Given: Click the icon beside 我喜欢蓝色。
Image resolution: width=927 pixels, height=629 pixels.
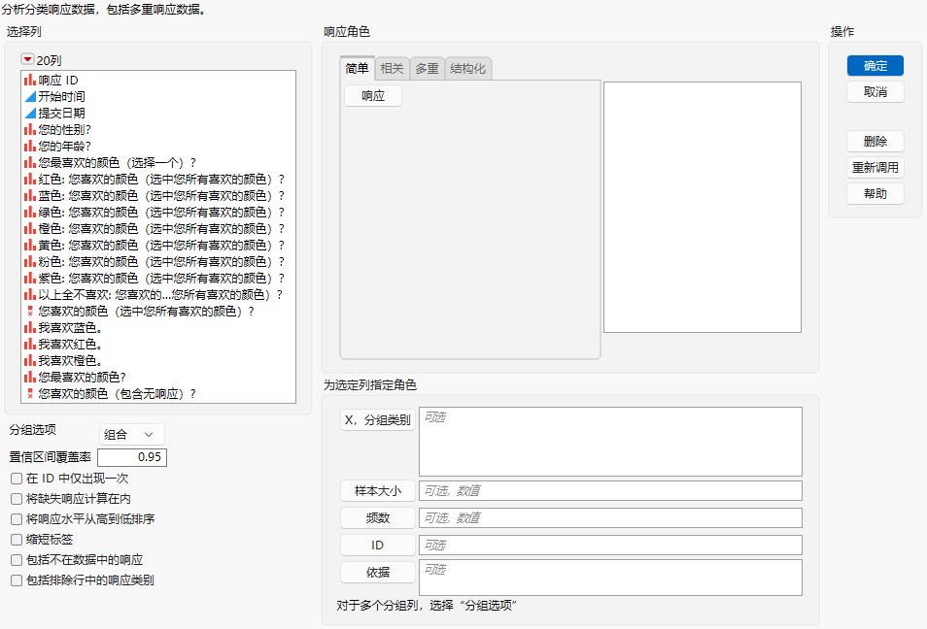Looking at the screenshot, I should pos(29,328).
